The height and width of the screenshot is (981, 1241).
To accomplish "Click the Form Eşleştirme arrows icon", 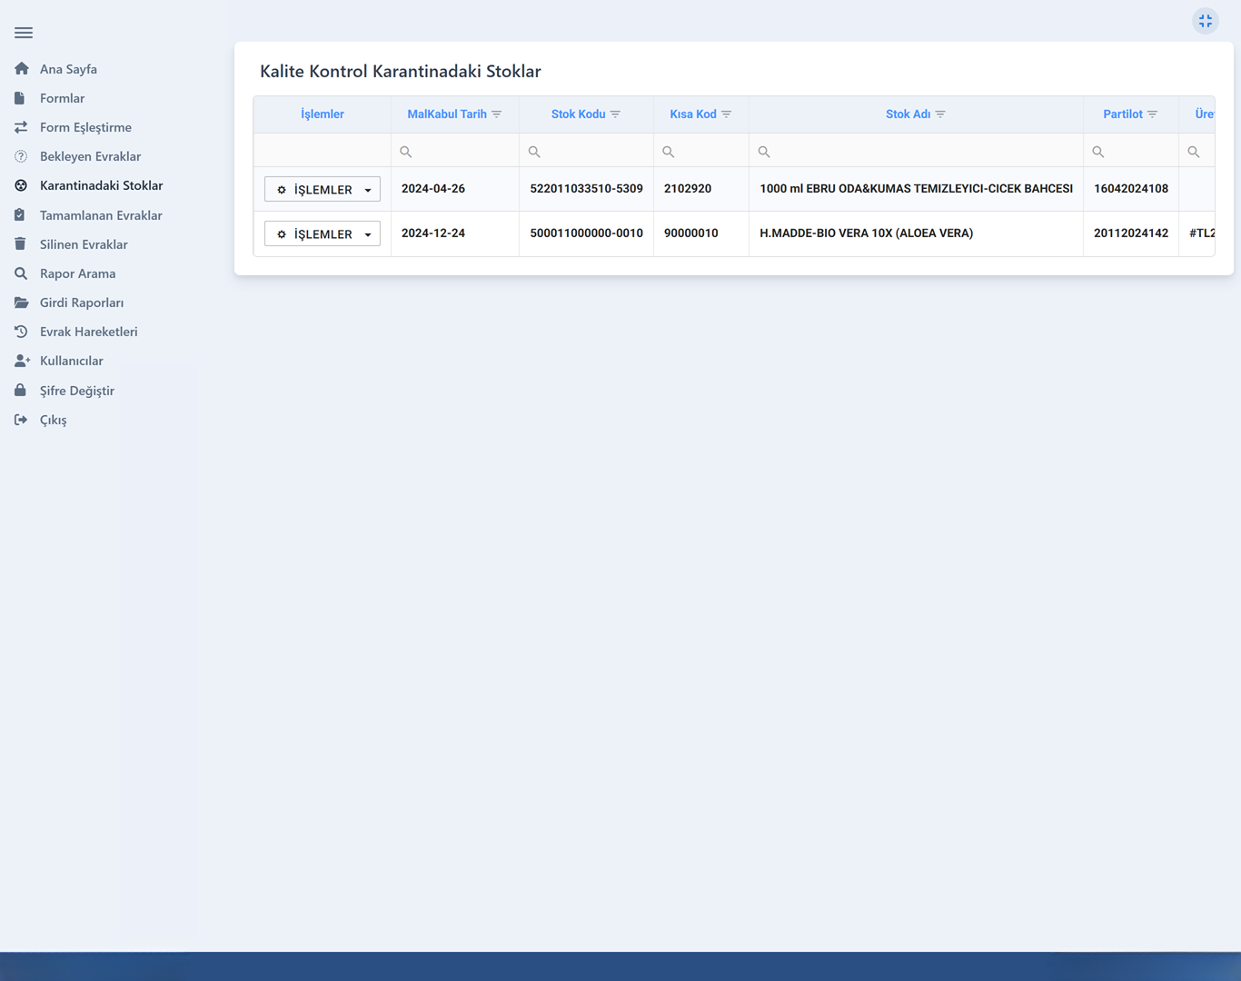I will (x=21, y=127).
